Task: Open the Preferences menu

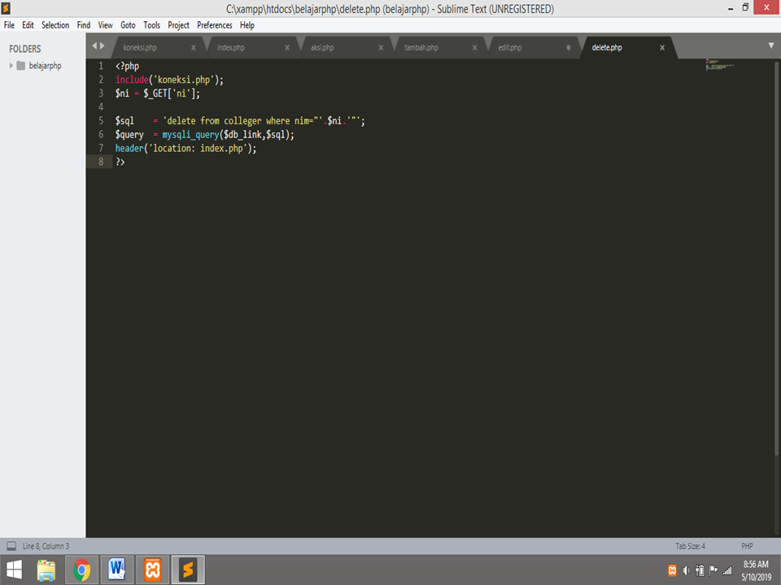Action: tap(214, 24)
